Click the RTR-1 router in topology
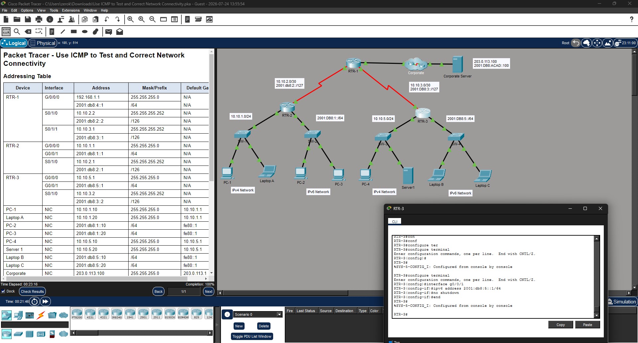This screenshot has width=638, height=343. (x=353, y=63)
